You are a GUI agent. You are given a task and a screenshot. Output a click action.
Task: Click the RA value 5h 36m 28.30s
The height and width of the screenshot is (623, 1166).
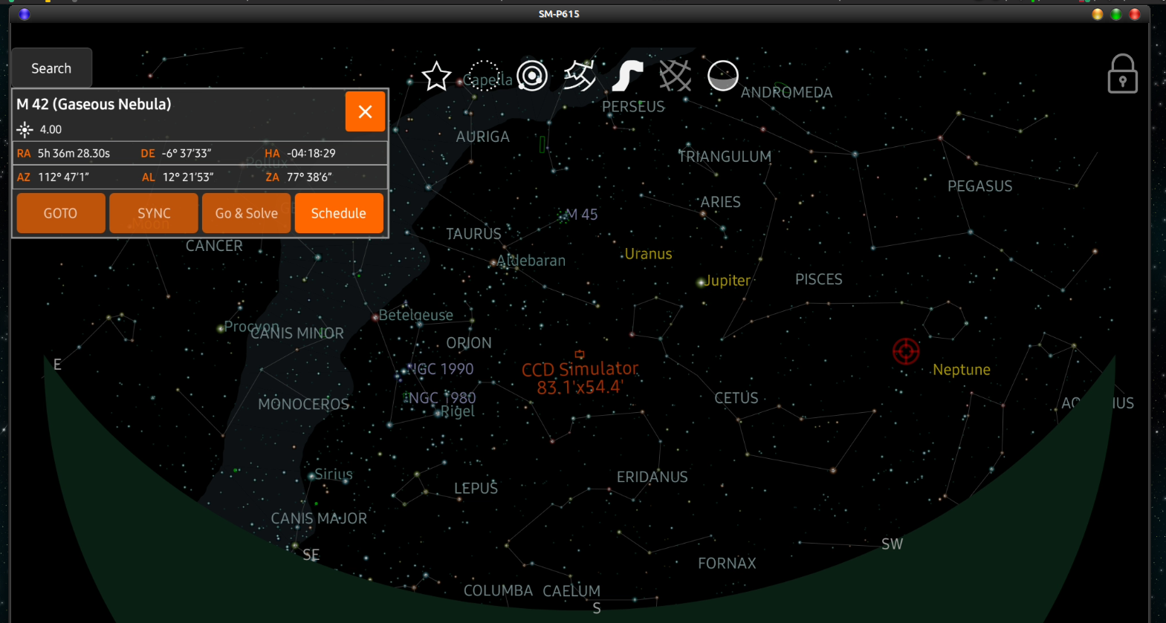pos(74,154)
